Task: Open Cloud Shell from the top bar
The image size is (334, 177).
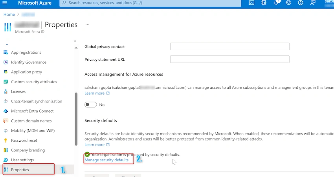Action: 251,3
